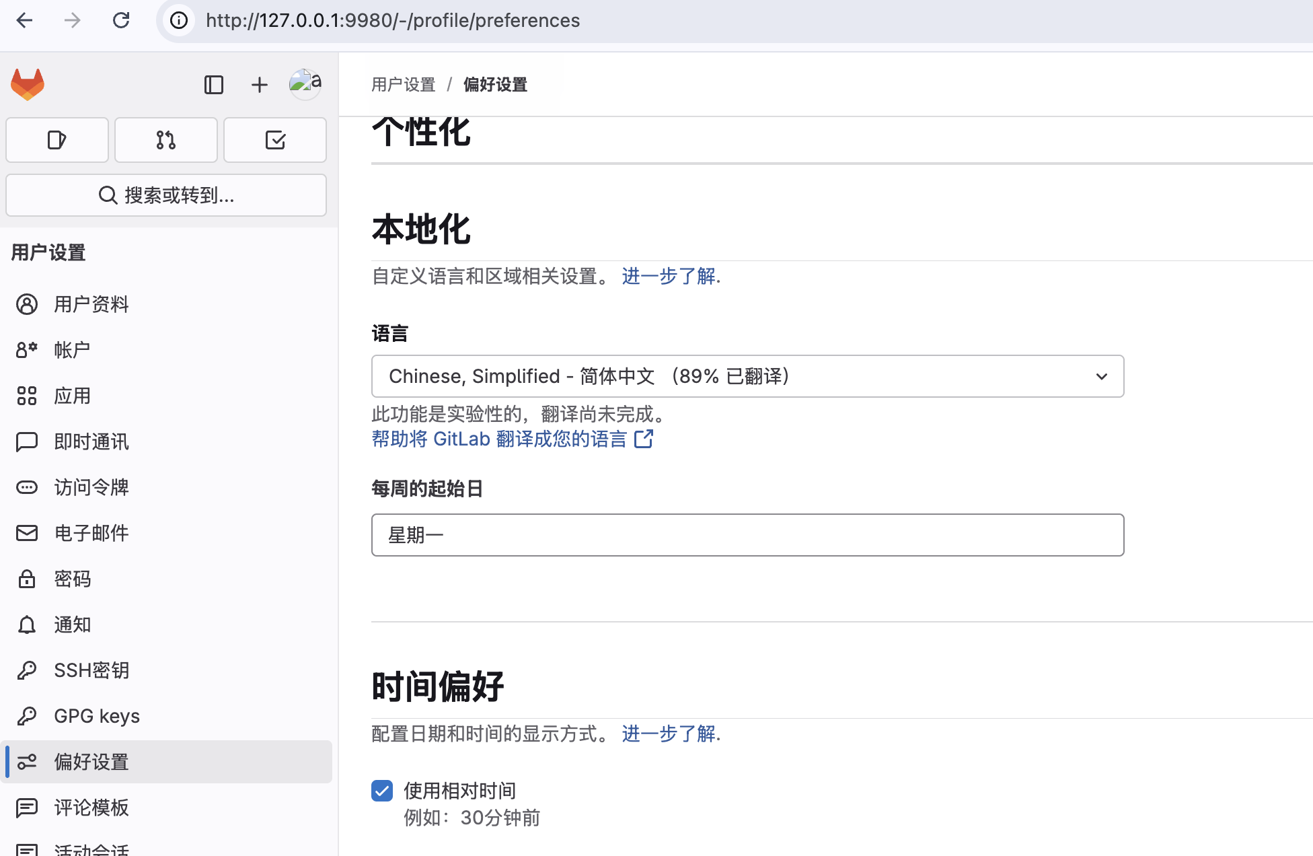Open the merge requests icon
Viewport: 1313px width, 856px height.
pos(165,140)
